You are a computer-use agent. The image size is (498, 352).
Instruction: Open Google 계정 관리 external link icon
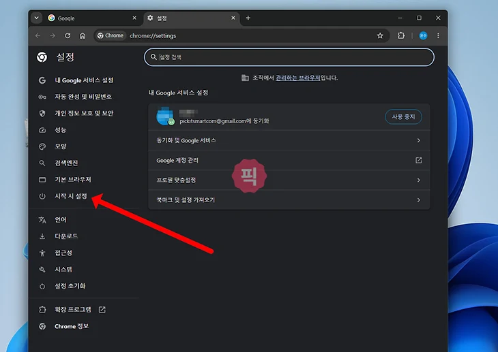[419, 160]
